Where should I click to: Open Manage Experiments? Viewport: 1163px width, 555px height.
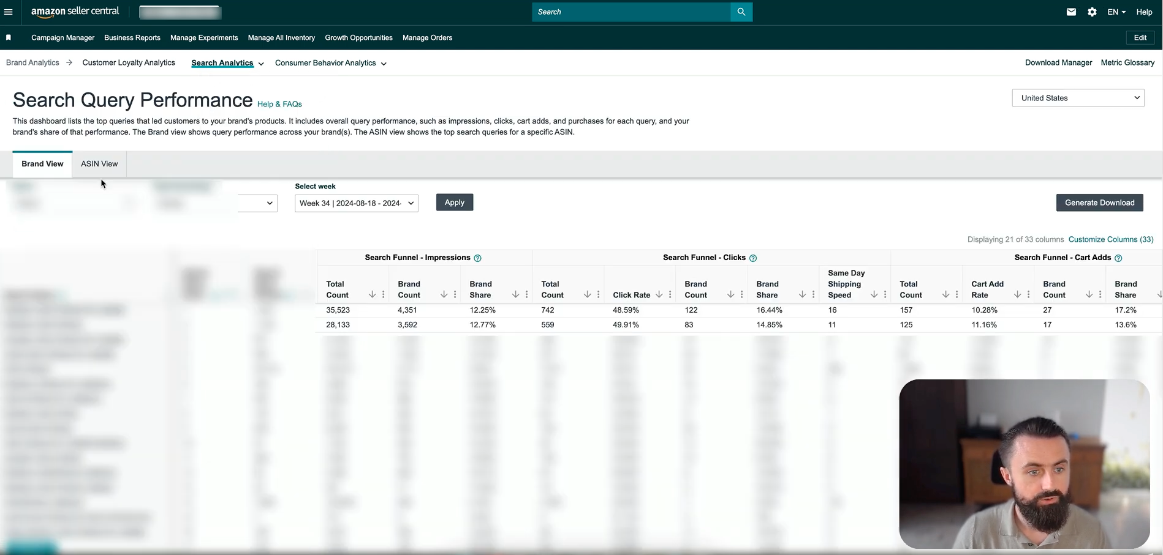[x=204, y=37]
